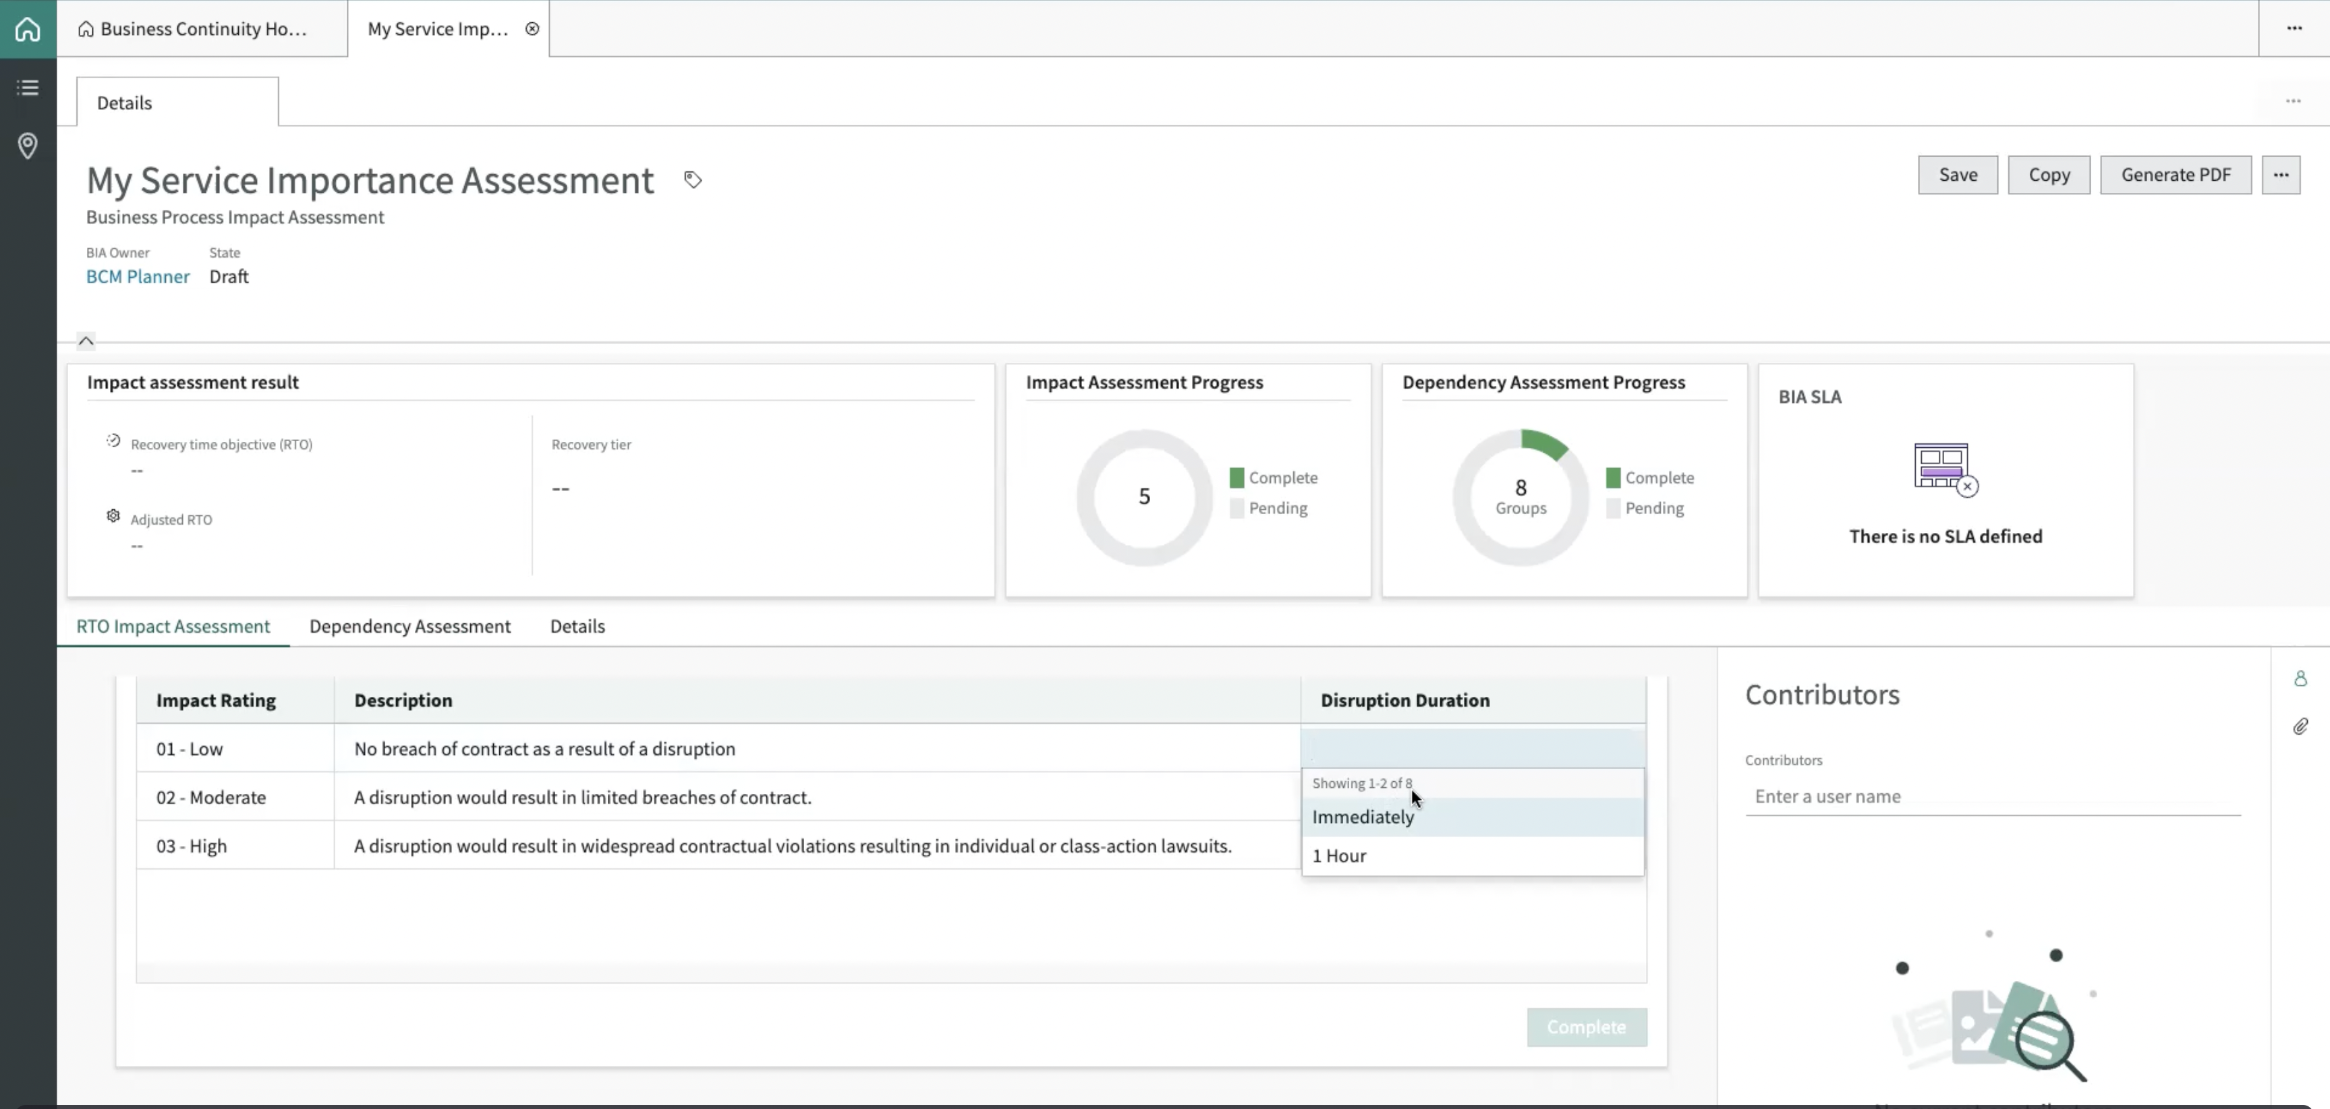The height and width of the screenshot is (1109, 2330).
Task: Click the 'class-action lawsuits' description
Action: (793, 847)
